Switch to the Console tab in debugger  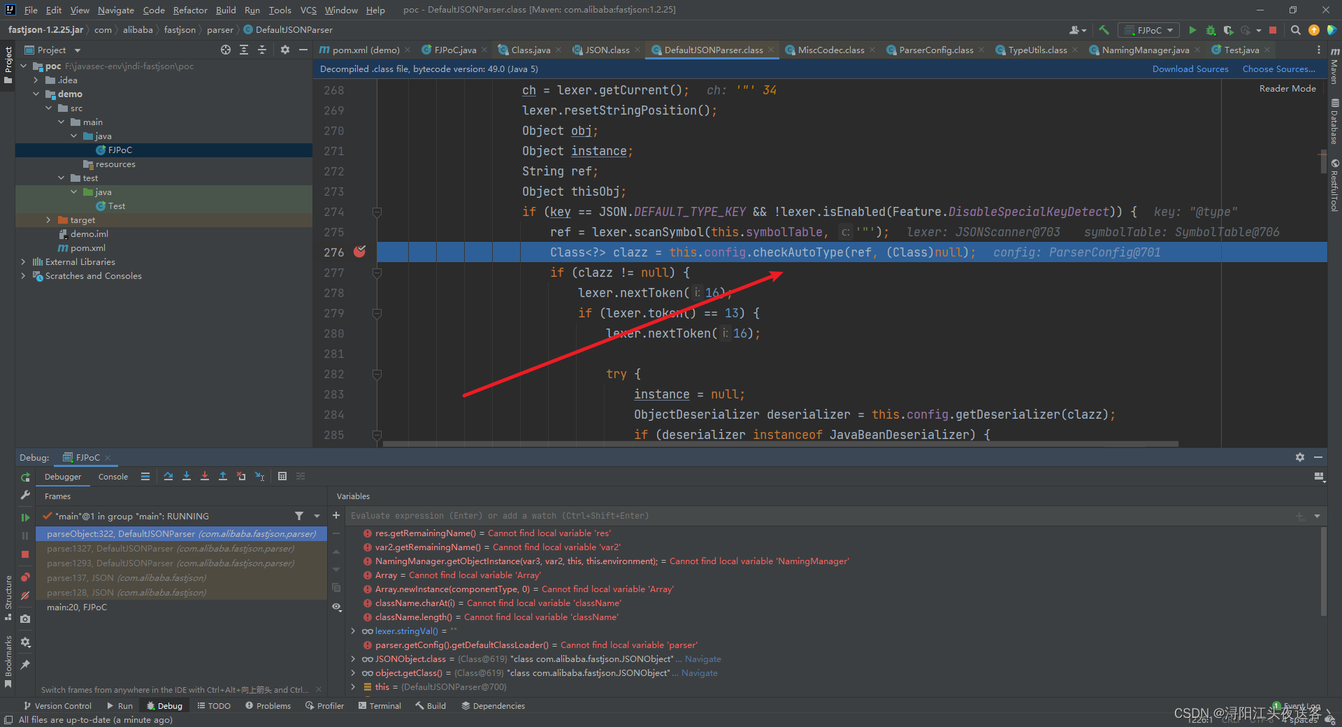(x=113, y=477)
